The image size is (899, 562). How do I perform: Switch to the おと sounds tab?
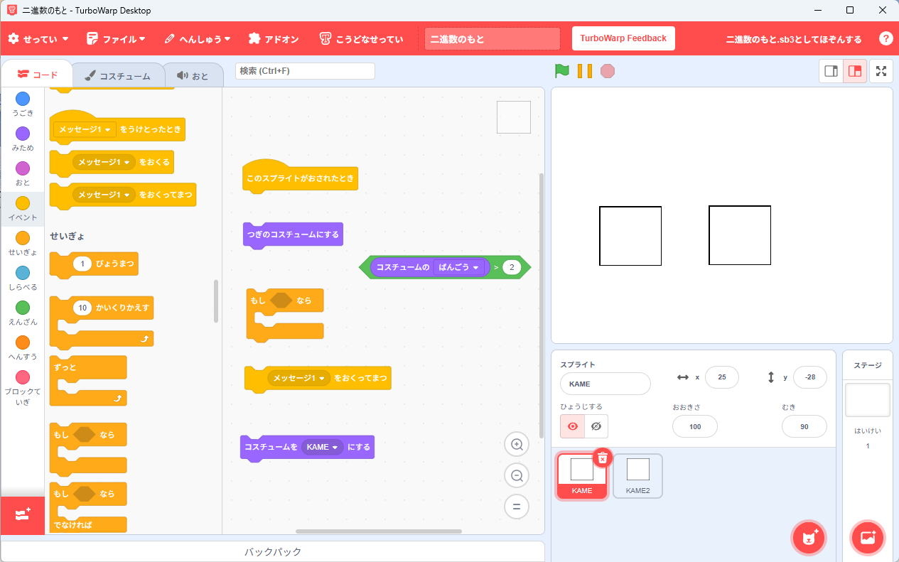pyautogui.click(x=193, y=75)
